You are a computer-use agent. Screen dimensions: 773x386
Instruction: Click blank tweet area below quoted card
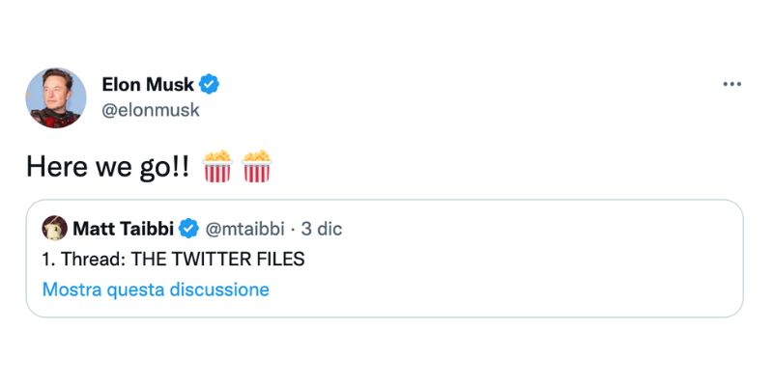(x=386, y=347)
